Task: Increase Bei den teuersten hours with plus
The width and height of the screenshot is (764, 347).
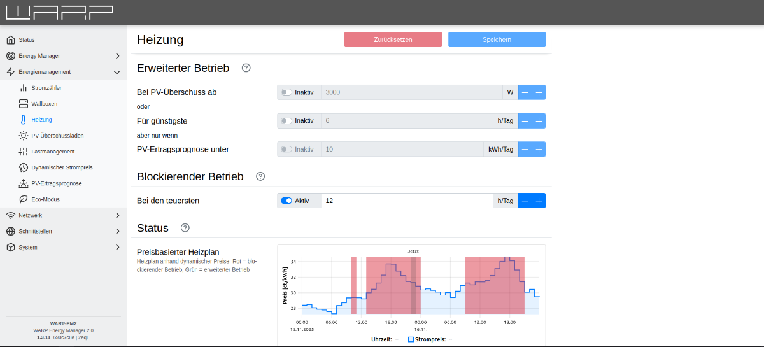Action: pos(539,201)
